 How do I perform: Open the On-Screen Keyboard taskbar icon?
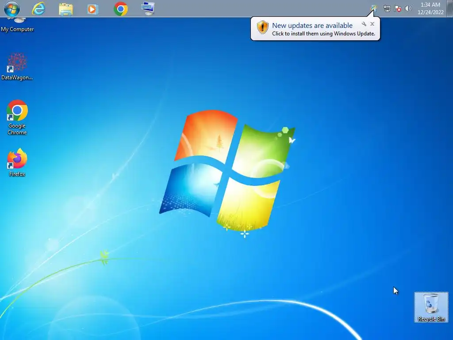coord(148,9)
